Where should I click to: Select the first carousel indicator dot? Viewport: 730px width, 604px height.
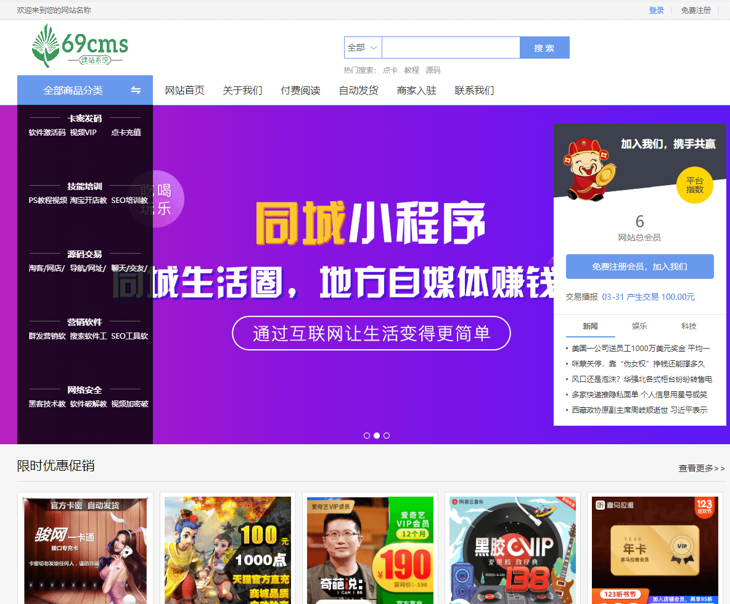click(367, 436)
